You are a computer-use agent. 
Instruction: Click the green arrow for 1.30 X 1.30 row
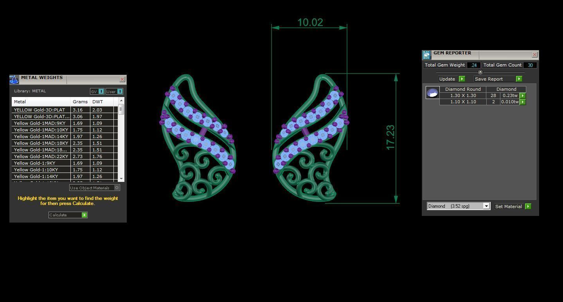pos(522,95)
